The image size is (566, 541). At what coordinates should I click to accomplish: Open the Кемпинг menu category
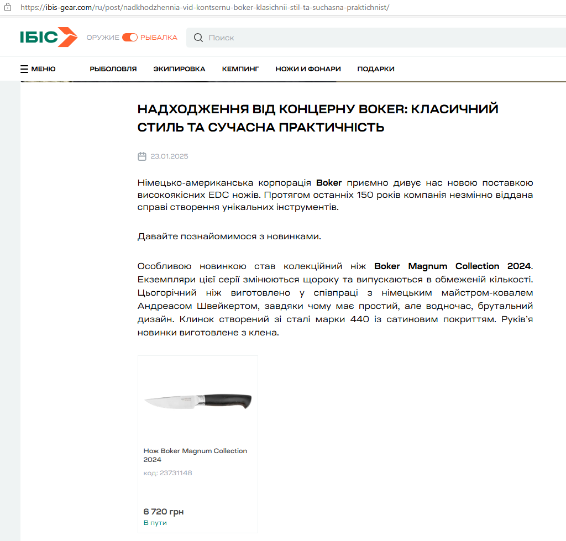click(x=240, y=69)
